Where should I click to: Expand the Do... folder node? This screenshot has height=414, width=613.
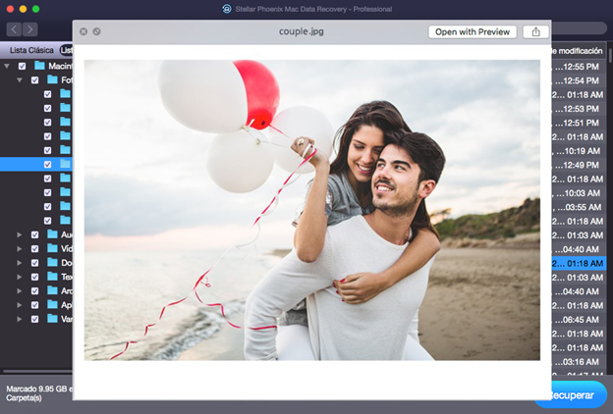[20, 263]
